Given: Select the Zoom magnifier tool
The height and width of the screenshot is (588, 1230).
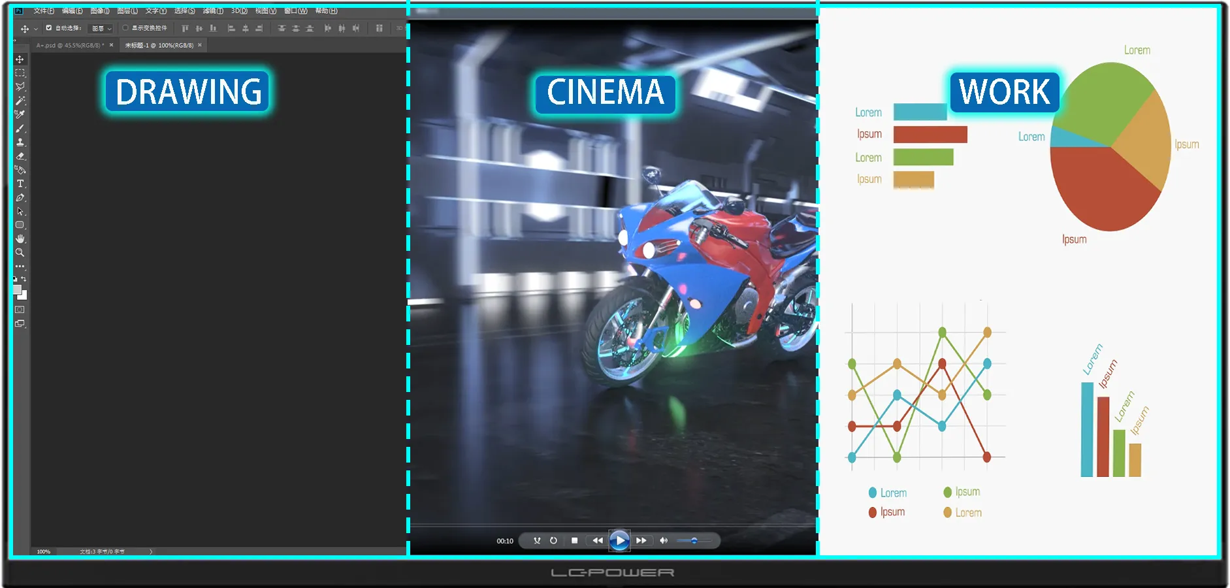Looking at the screenshot, I should coord(20,252).
